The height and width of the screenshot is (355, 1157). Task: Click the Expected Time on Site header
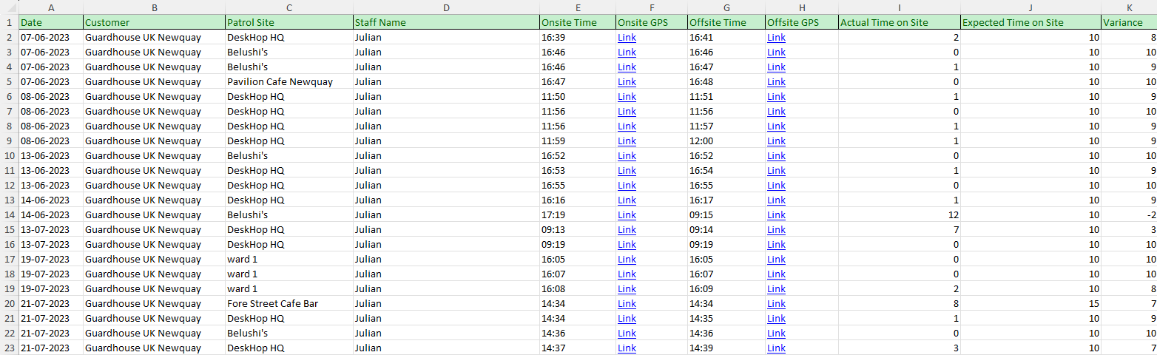point(1030,22)
